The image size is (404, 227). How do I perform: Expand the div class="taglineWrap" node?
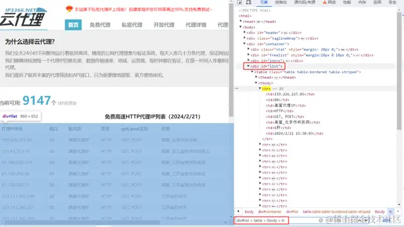tap(244, 38)
